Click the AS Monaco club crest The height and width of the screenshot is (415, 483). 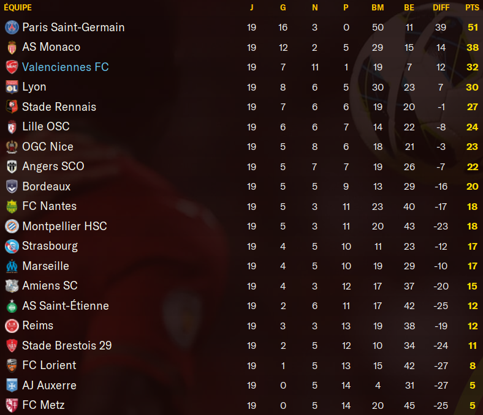tap(12, 47)
